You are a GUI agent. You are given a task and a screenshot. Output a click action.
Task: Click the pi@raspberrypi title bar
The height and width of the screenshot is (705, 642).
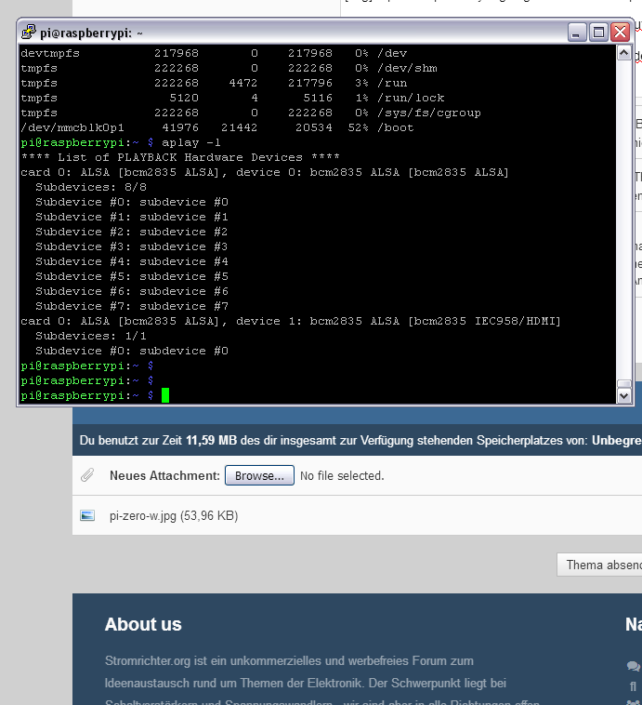279,33
